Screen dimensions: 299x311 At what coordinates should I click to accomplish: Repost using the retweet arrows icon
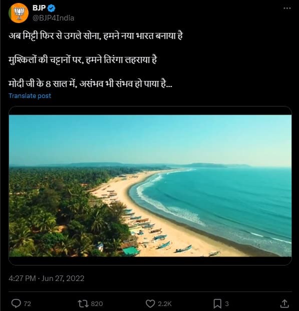point(83,303)
